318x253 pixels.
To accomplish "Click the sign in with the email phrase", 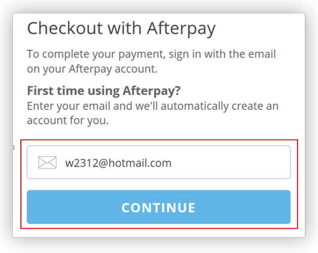I will point(222,54).
